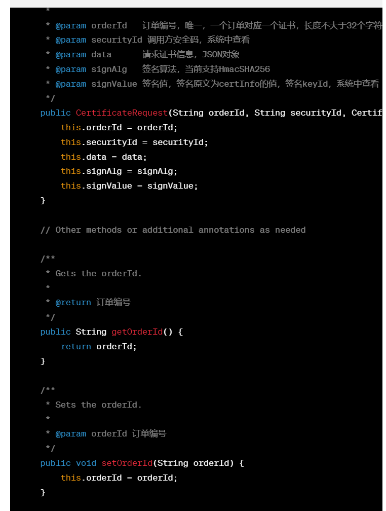386x511 pixels.
Task: Place cursor on 'this.data = data;' line
Action: (103, 157)
